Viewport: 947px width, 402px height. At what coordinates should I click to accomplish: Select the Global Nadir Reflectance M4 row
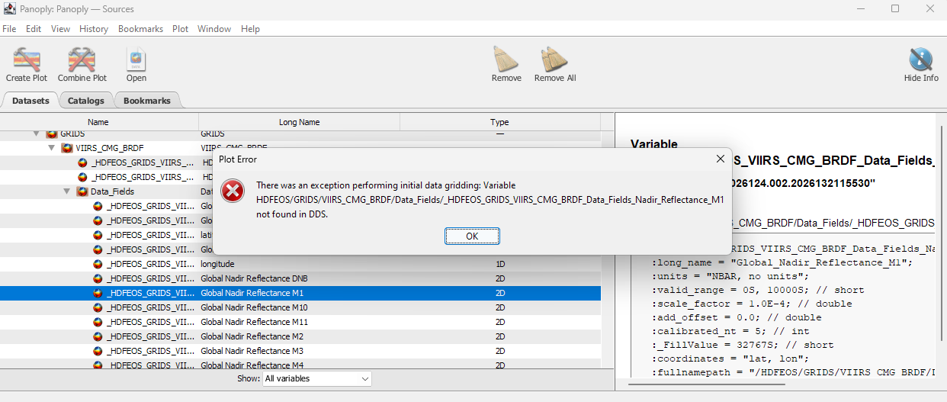[300, 364]
